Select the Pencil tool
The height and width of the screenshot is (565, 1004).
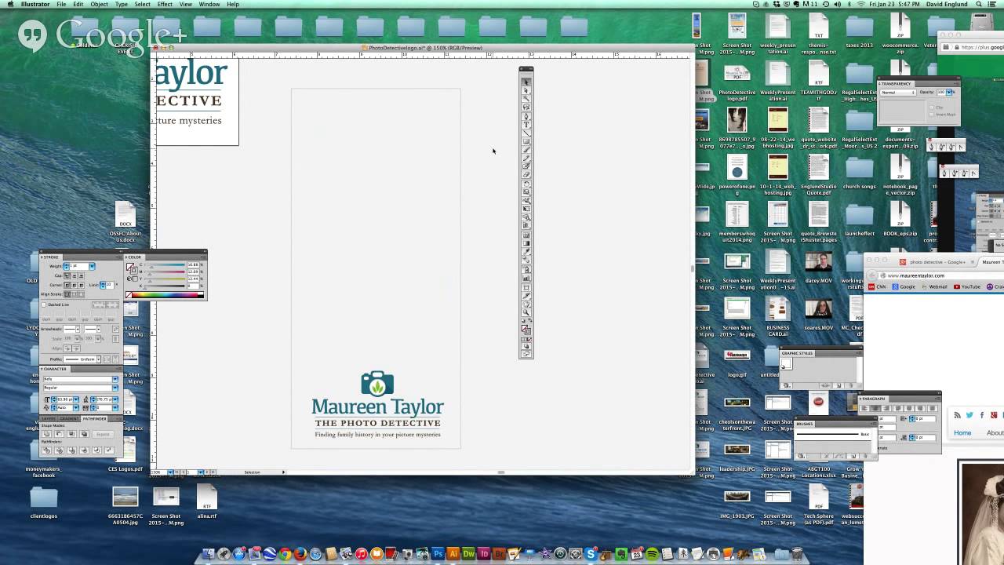coord(526,159)
